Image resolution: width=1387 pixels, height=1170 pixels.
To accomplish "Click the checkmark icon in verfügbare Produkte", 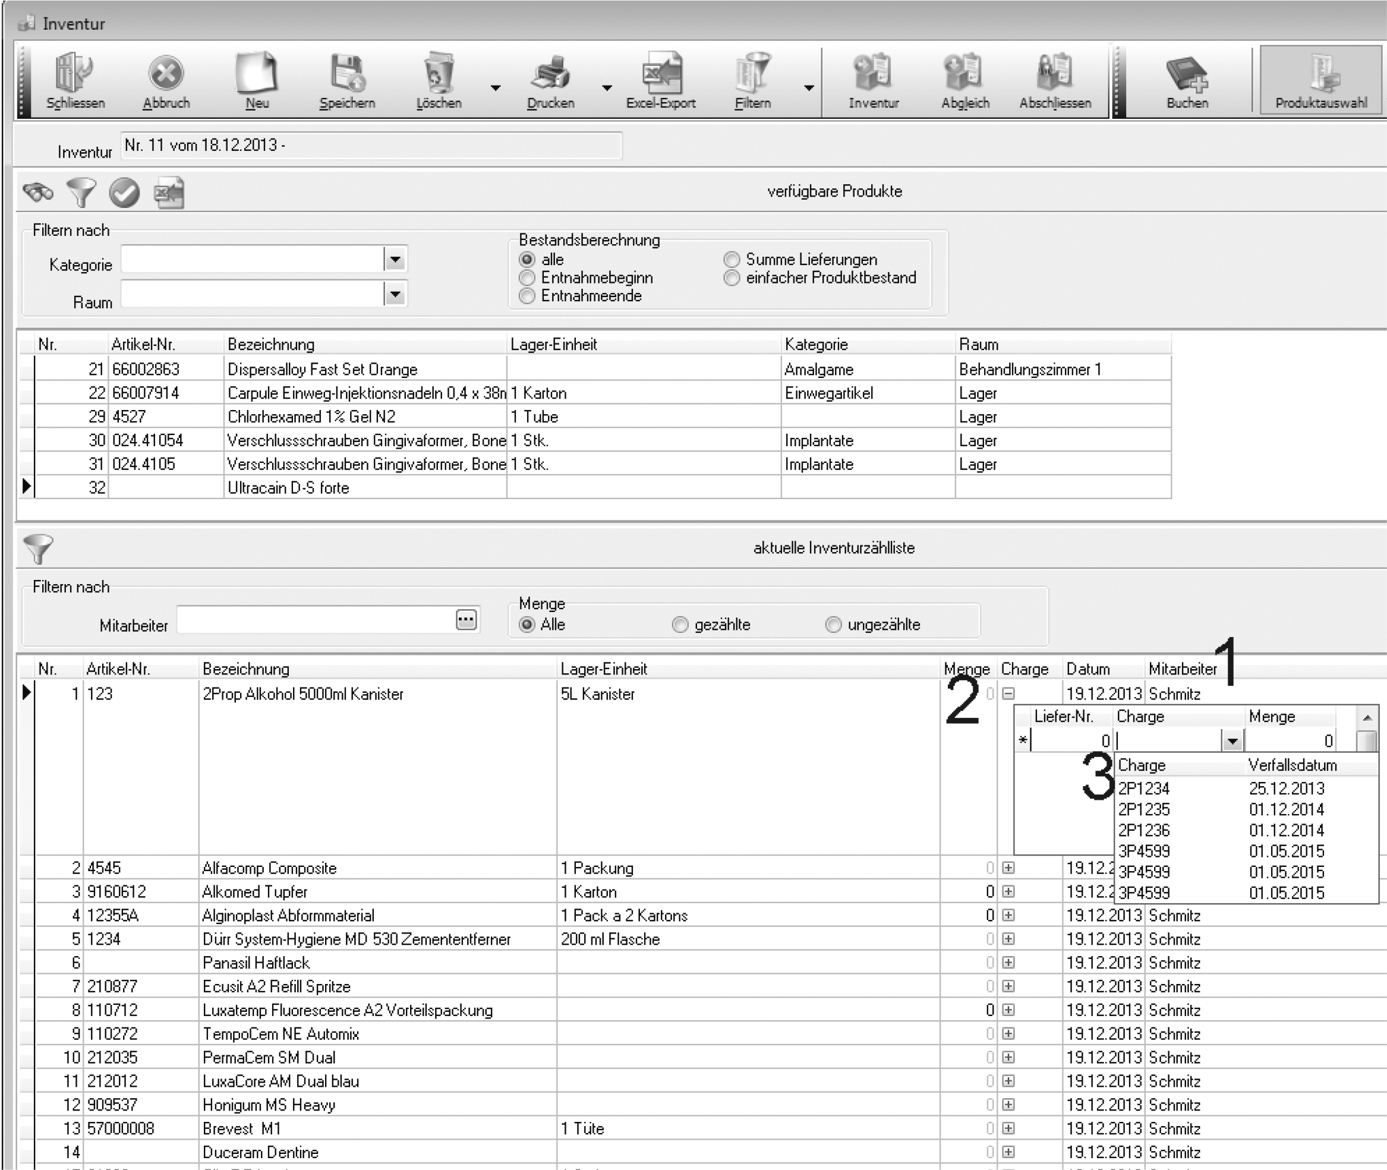I will pos(124,193).
